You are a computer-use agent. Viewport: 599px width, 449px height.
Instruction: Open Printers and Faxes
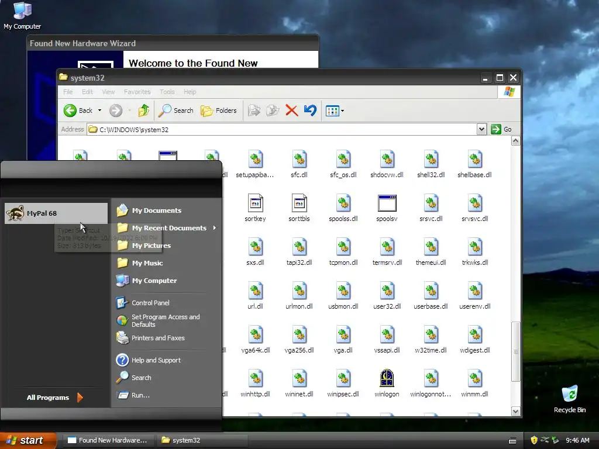pos(167,338)
